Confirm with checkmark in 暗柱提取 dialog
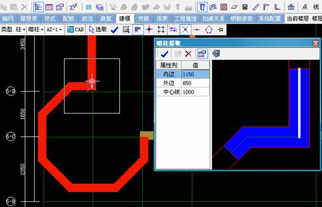The image size is (322, 207). click(x=164, y=54)
